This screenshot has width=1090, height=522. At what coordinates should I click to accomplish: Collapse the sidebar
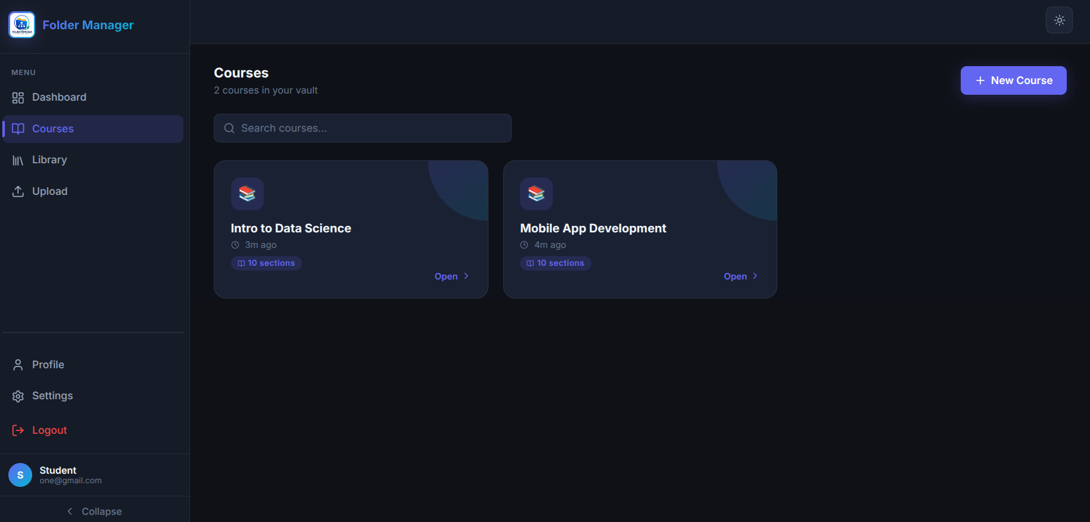[95, 511]
